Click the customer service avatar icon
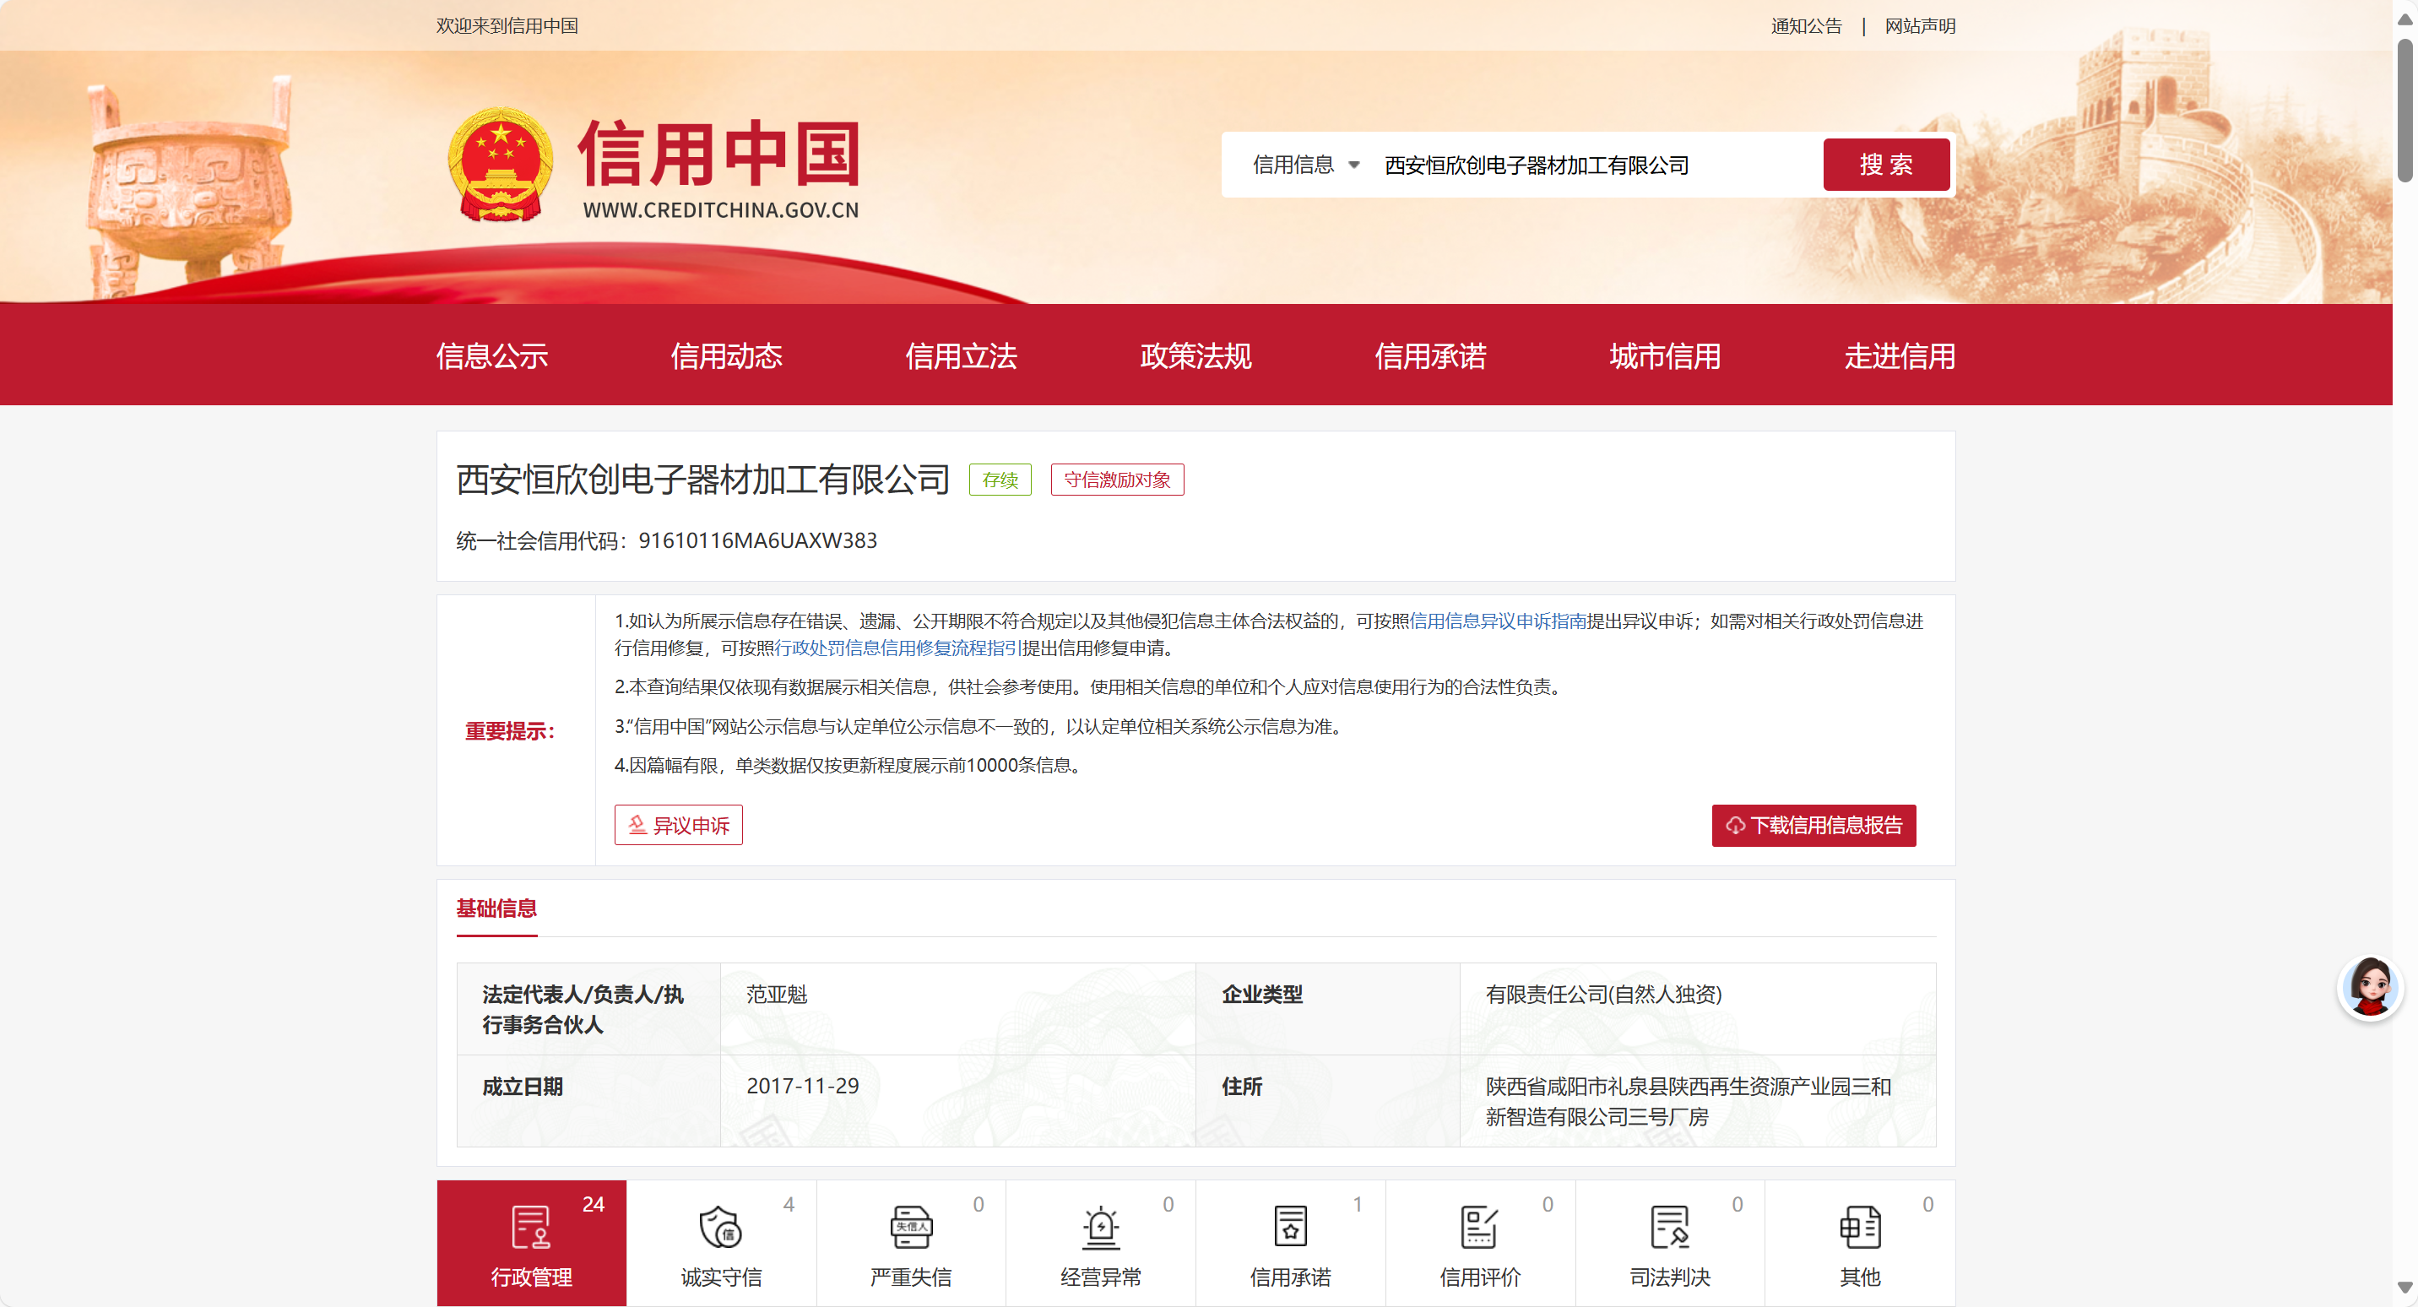This screenshot has height=1307, width=2418. click(2369, 987)
